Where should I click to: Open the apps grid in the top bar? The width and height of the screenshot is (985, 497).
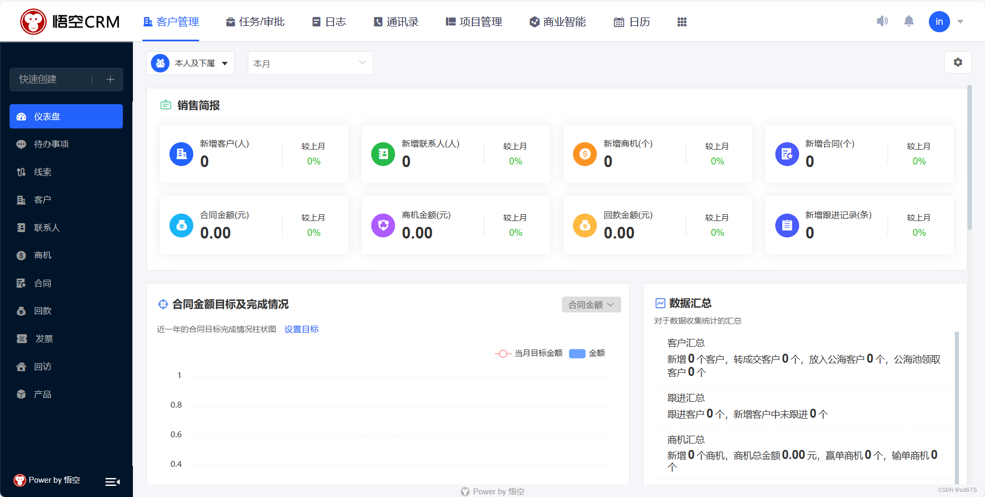click(682, 22)
